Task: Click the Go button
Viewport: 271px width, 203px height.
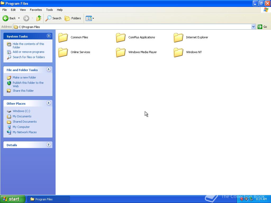Action: [x=262, y=27]
